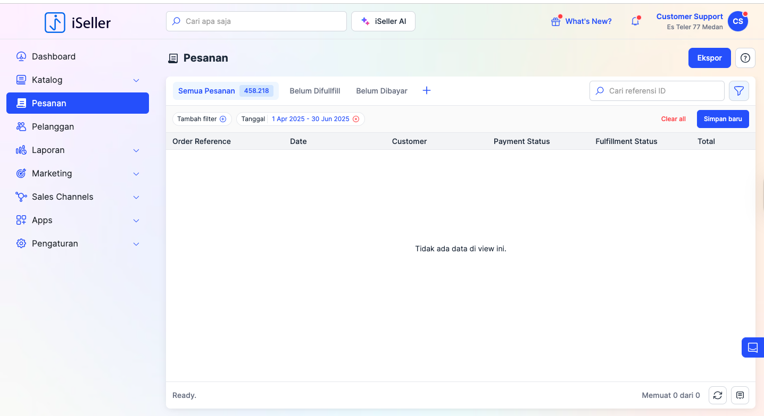Image resolution: width=764 pixels, height=416 pixels.
Task: Click the notification bell icon
Action: [x=635, y=22]
